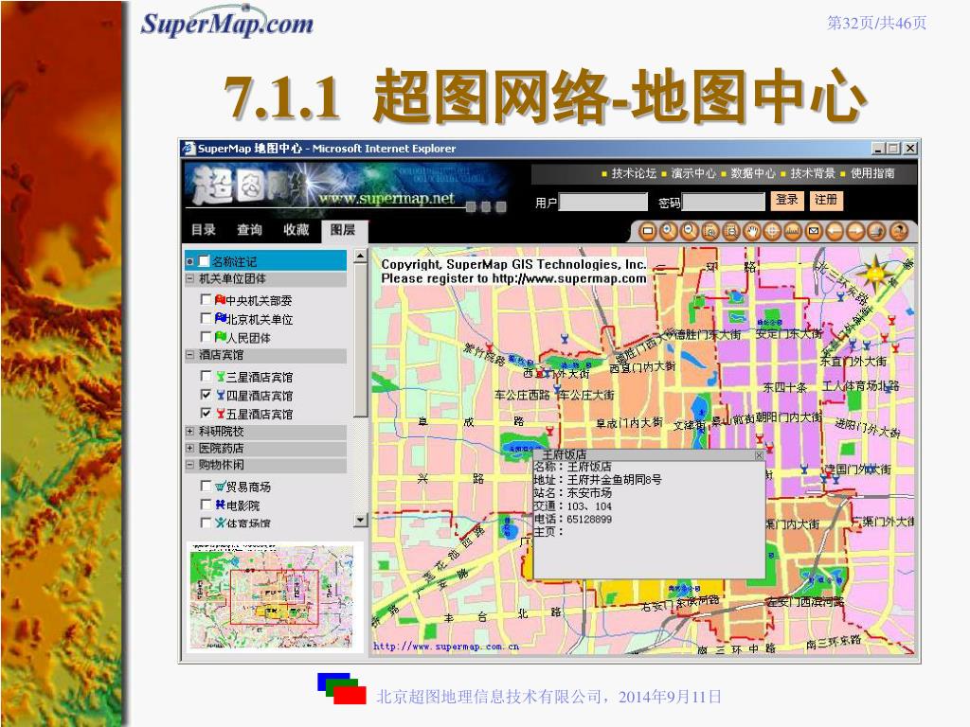
Task: Check the 贸易商场 layer
Action: tap(206, 486)
